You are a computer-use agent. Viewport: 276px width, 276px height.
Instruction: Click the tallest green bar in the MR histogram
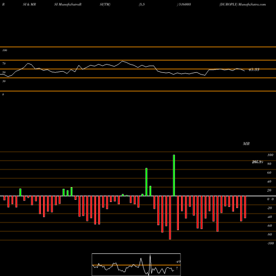(174, 176)
